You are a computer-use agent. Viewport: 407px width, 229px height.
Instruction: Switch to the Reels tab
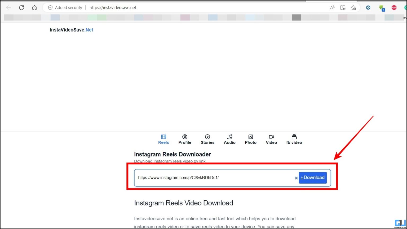163,139
